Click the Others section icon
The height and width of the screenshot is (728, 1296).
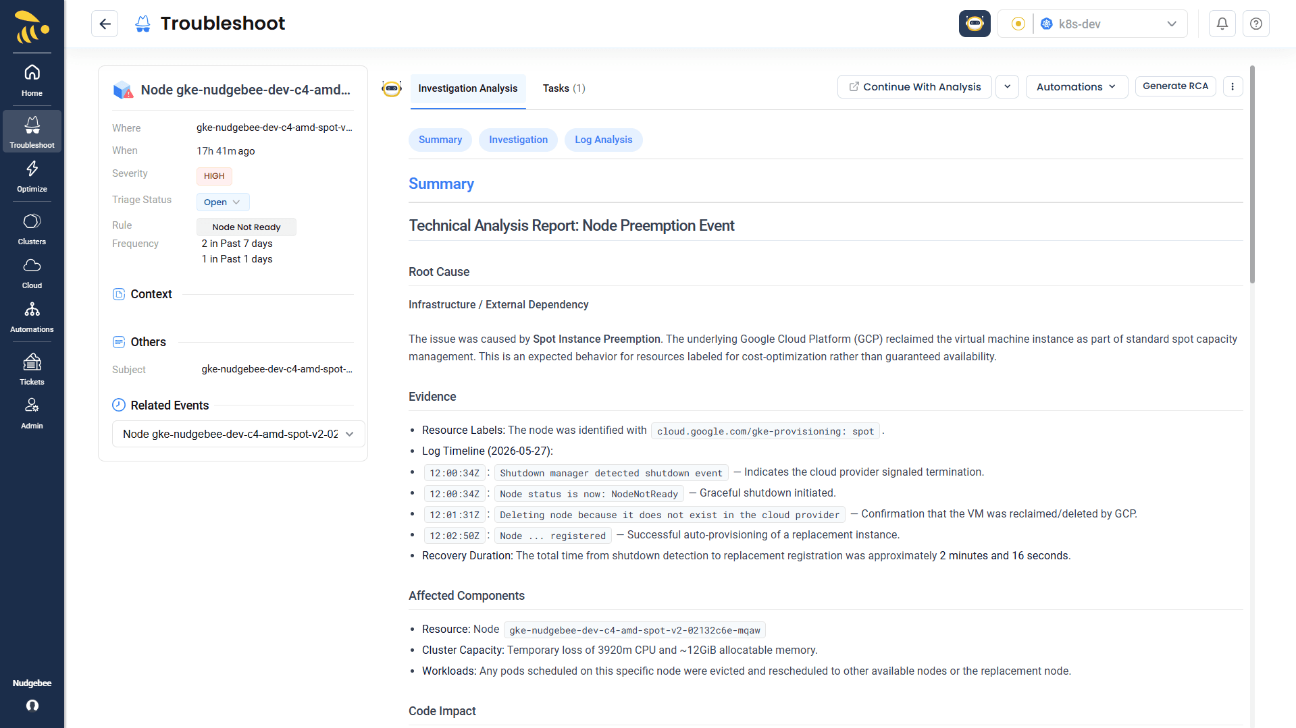[119, 342]
